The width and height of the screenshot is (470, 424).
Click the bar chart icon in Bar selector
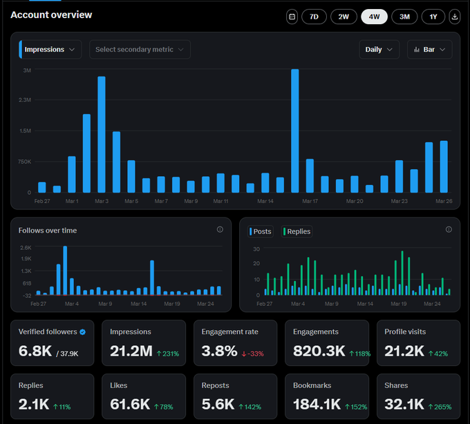(417, 50)
